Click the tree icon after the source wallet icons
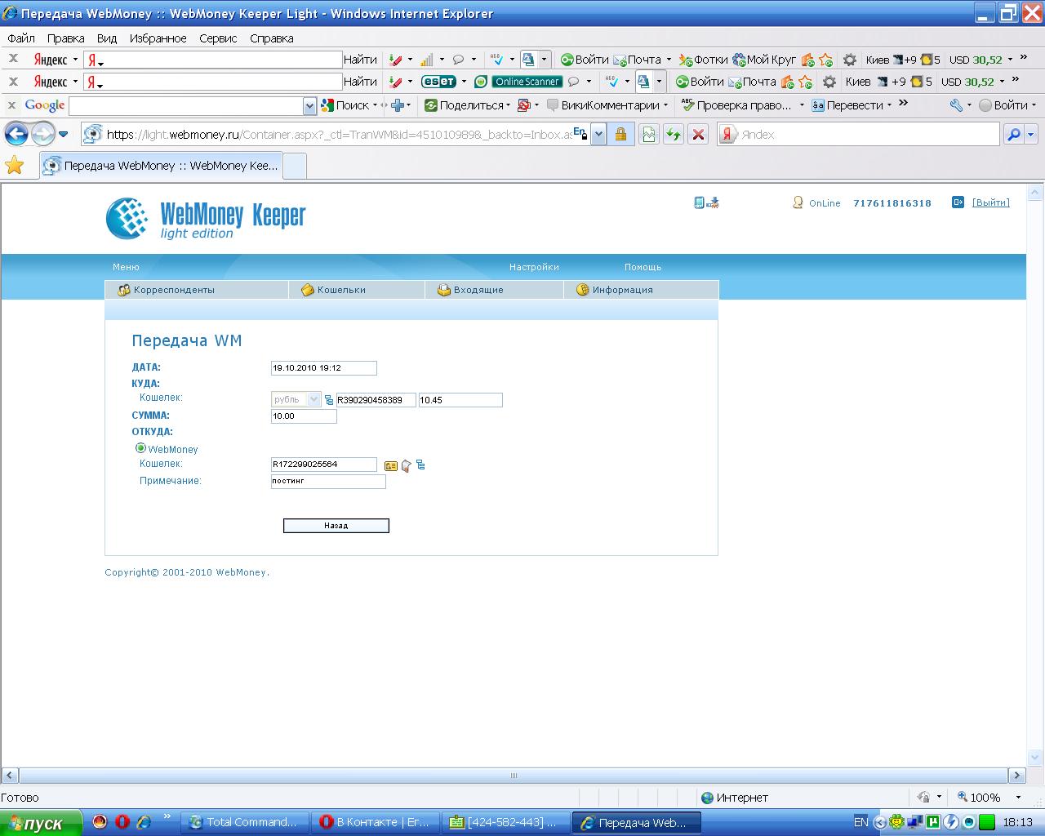 tap(420, 465)
